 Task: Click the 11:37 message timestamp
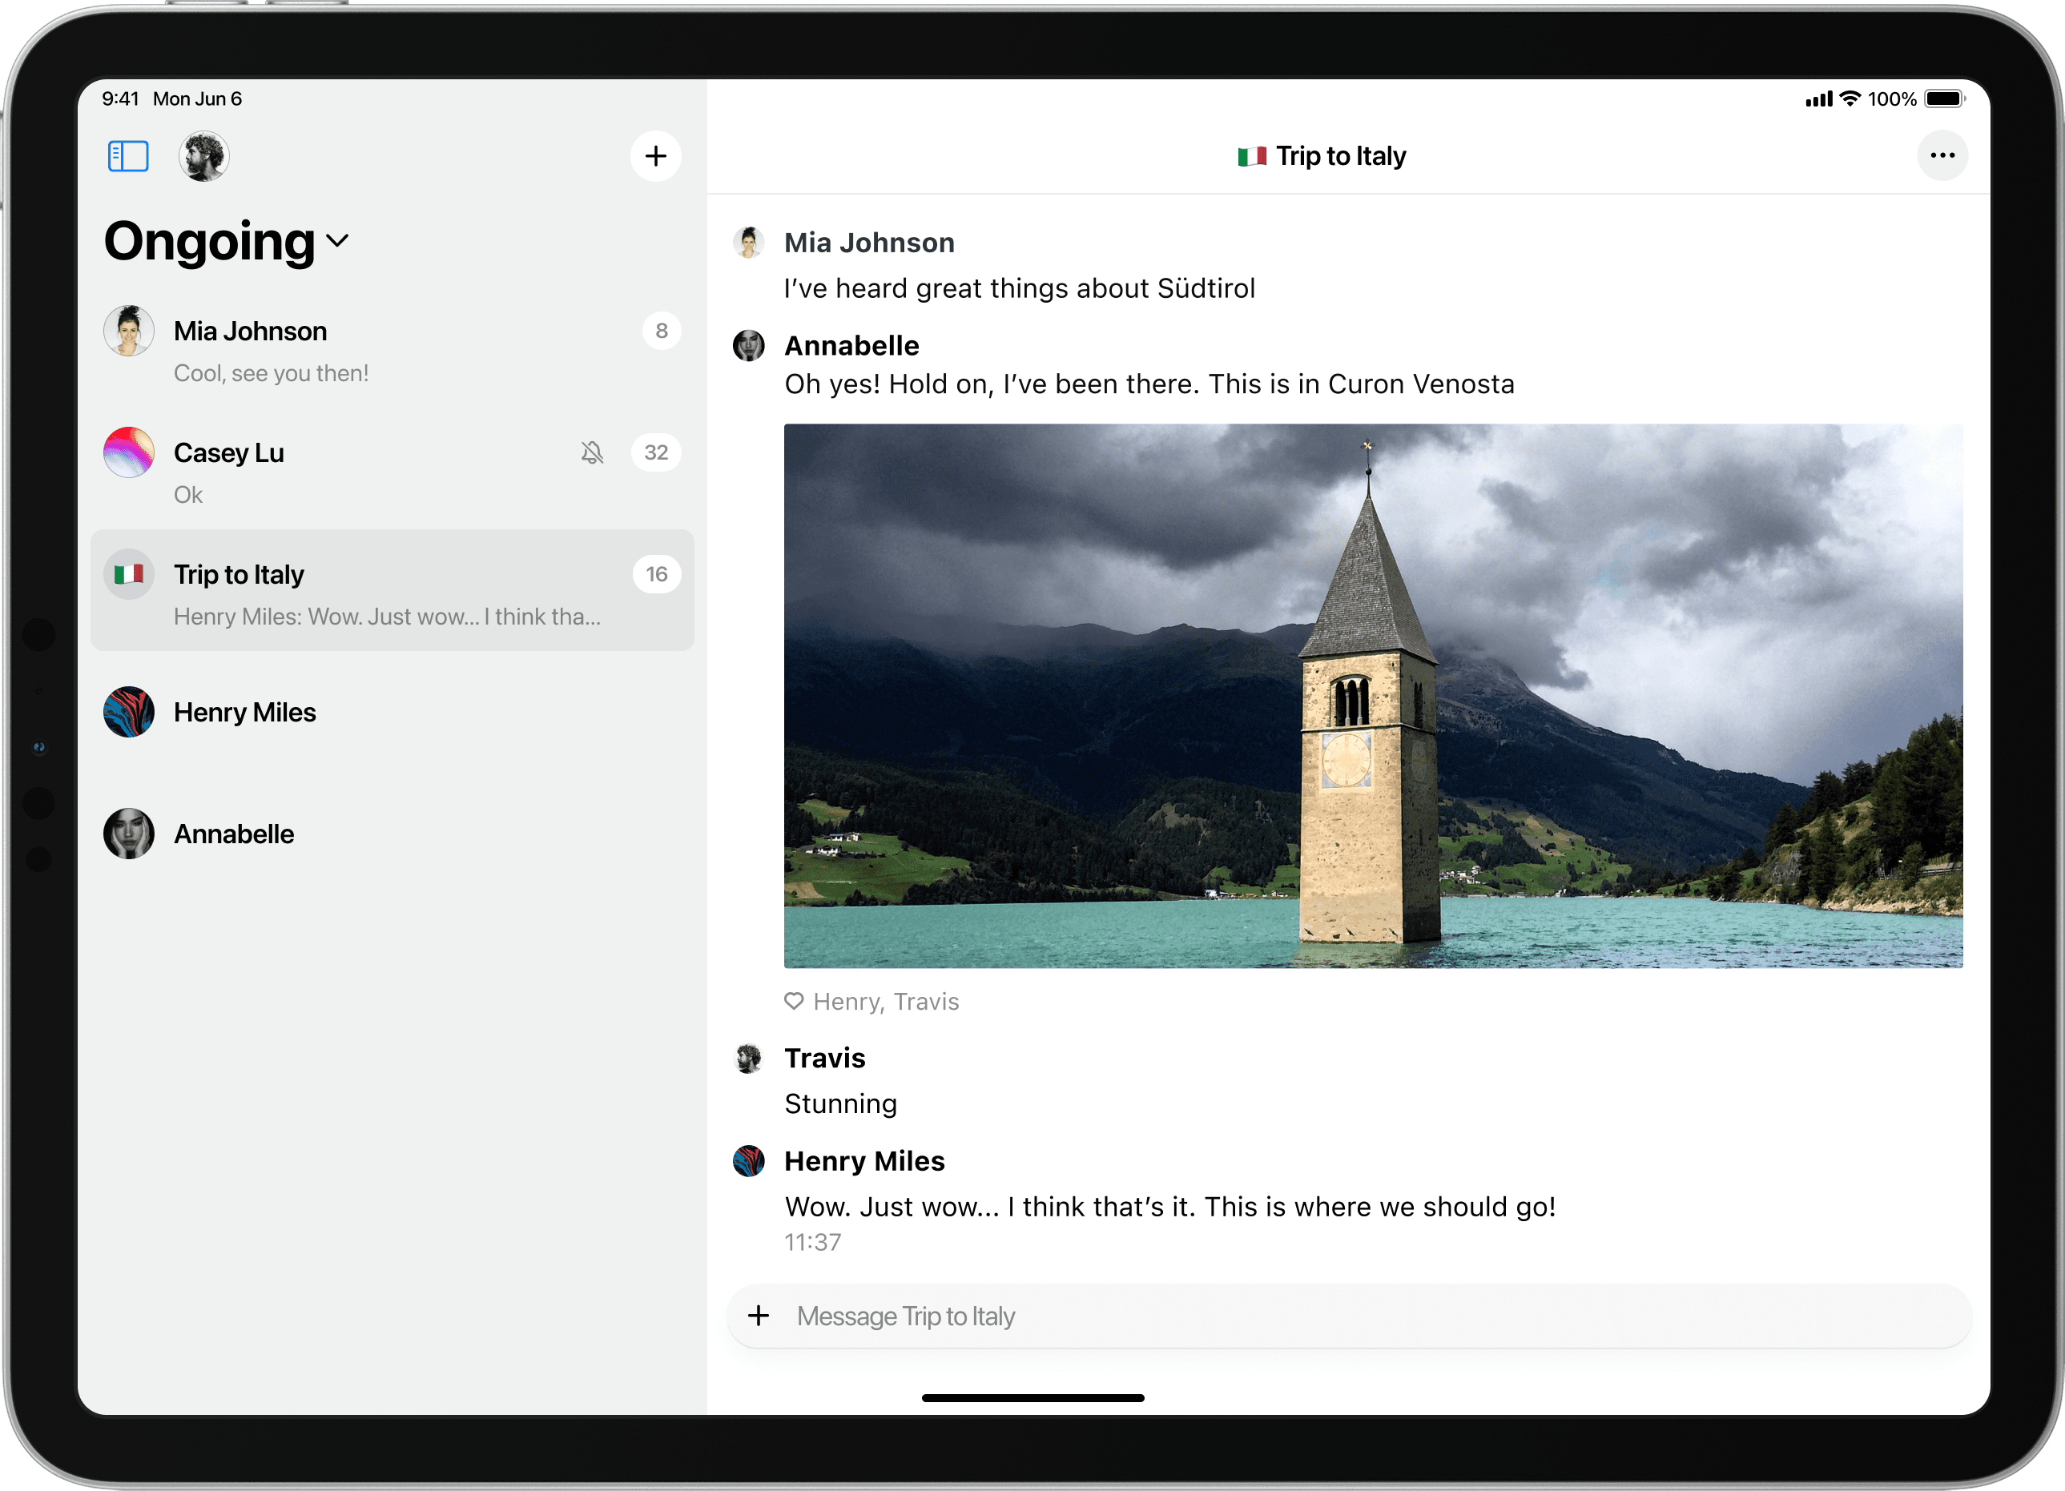point(813,1243)
